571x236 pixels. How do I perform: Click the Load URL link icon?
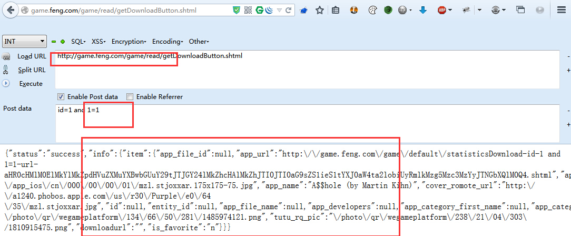pos(6,56)
